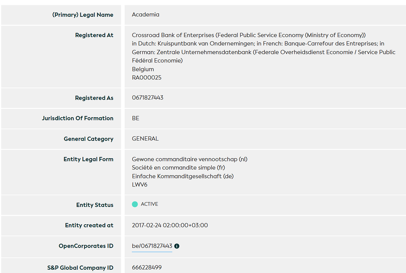The height and width of the screenshot is (273, 406).
Task: Click the Fédéral Economie) text line
Action: (x=157, y=60)
